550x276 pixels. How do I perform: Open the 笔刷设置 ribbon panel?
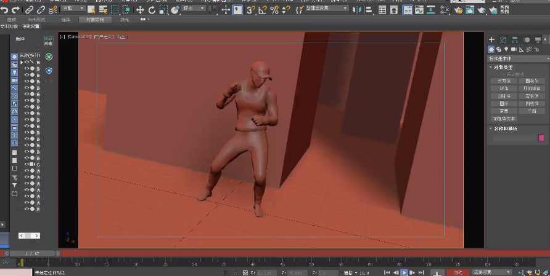[x=31, y=26]
